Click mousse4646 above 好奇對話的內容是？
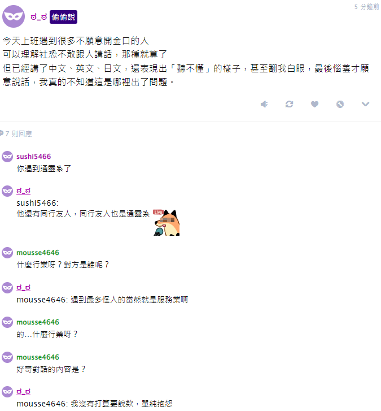 (38, 357)
